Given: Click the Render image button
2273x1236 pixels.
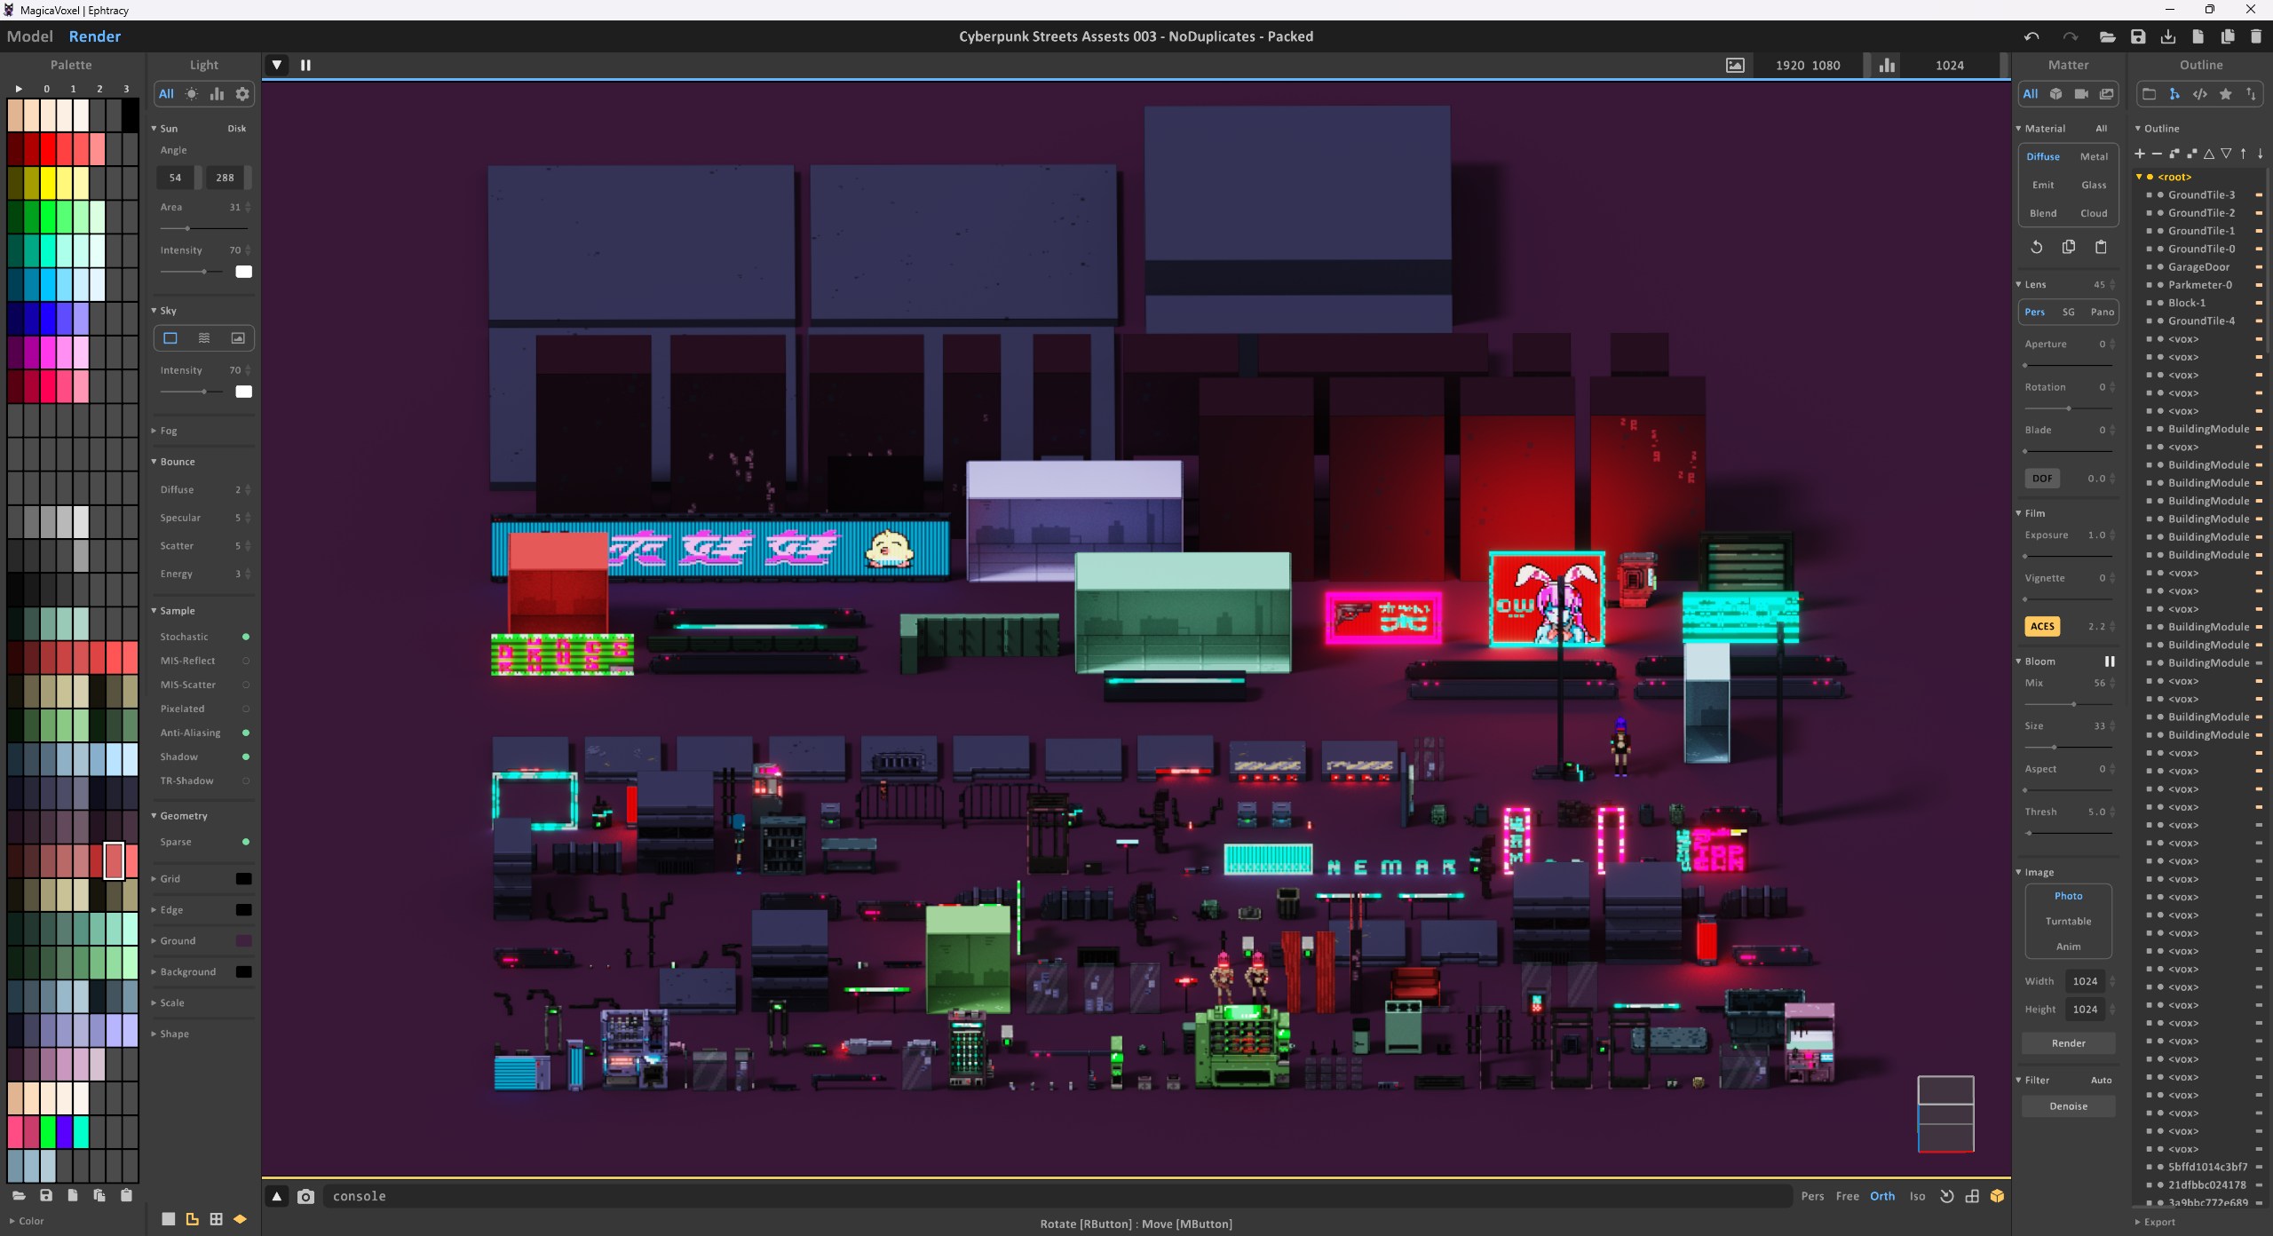Looking at the screenshot, I should click(x=2069, y=1043).
